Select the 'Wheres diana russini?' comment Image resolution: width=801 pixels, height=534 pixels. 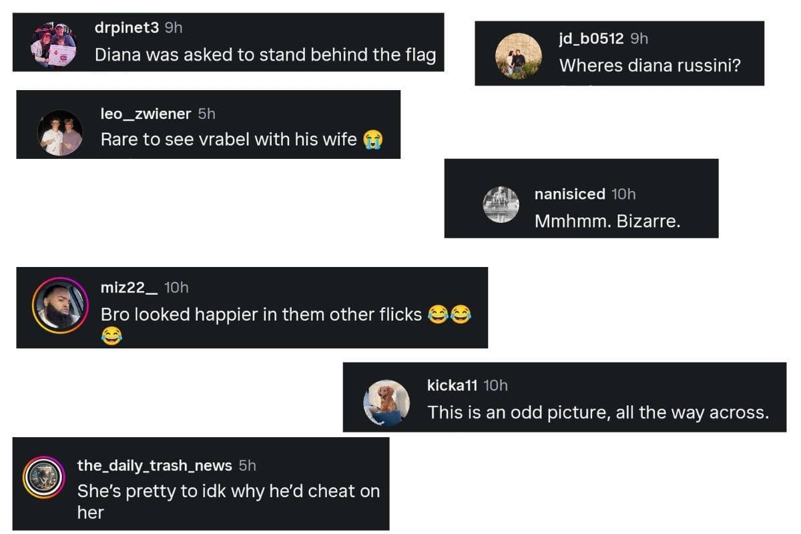pos(649,65)
